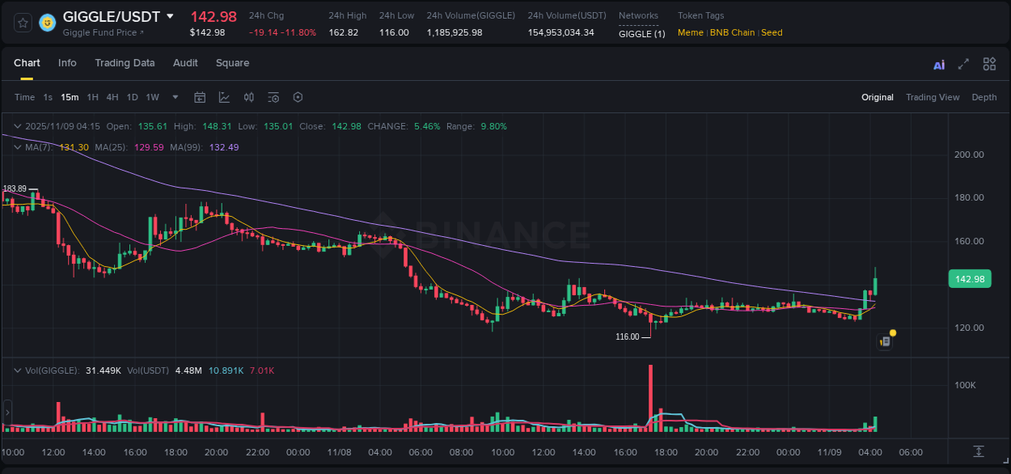
Task: Add GIGGLE/USDT to favorites star
Action: pyautogui.click(x=22, y=23)
